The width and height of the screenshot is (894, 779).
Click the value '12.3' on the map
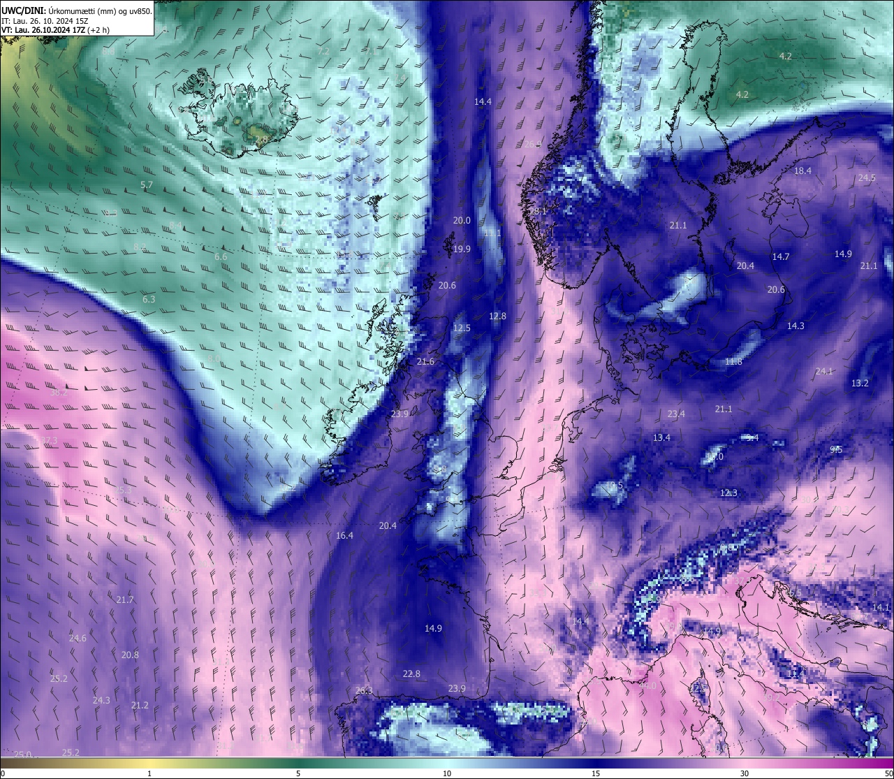[728, 493]
